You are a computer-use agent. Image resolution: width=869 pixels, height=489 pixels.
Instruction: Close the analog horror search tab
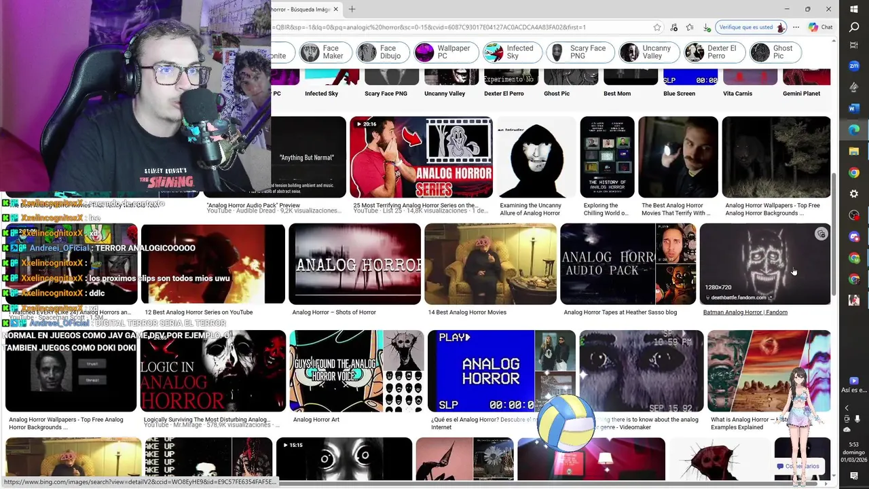coord(335,10)
